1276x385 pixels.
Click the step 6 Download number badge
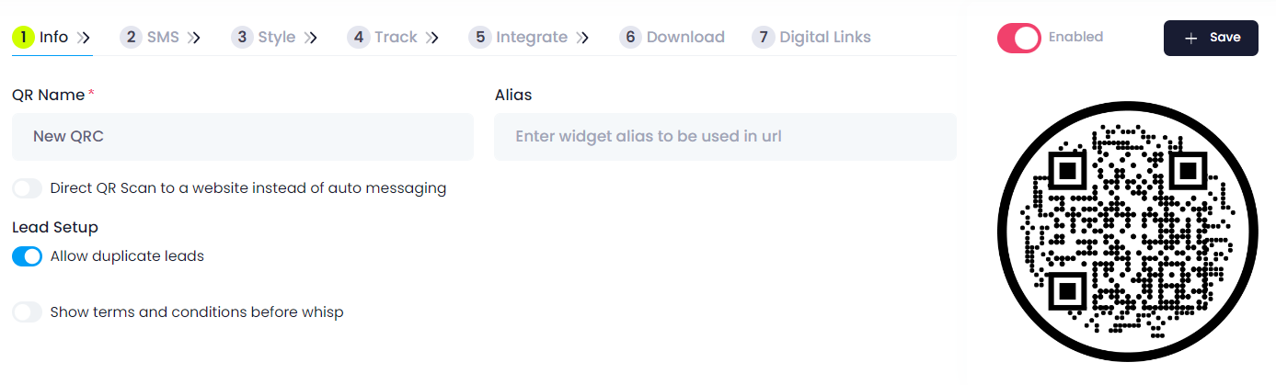click(x=630, y=38)
